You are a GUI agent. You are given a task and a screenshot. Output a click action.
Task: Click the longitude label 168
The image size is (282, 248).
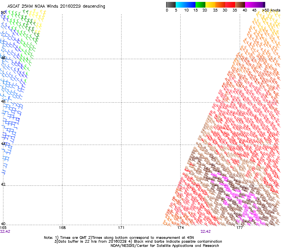click(x=62, y=228)
